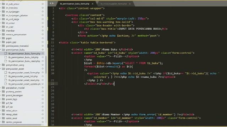
Task: Click the folder icon beside premi_bpjs
Action: 3,99
